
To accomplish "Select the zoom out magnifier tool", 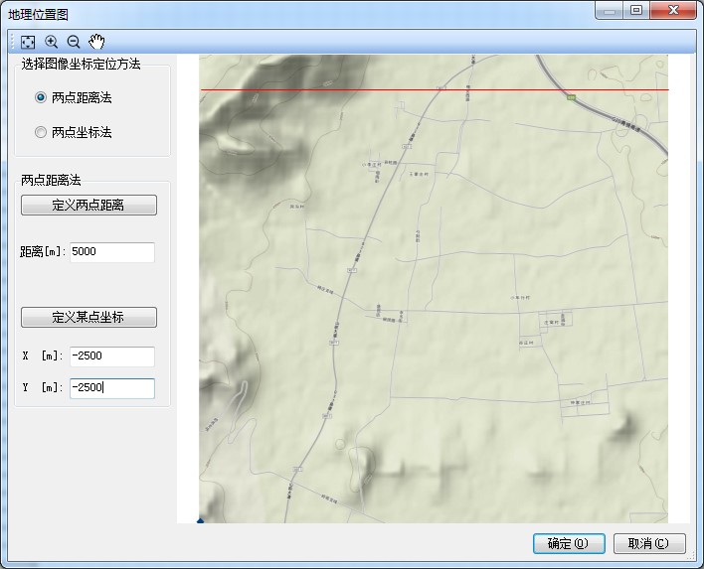I will click(x=74, y=42).
